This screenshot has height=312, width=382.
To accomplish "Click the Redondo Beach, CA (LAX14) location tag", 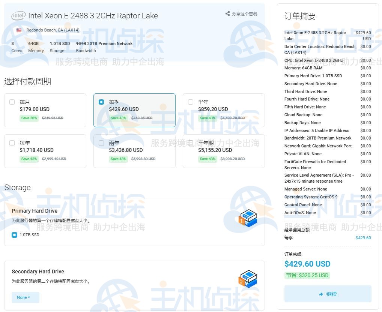I will (x=53, y=30).
